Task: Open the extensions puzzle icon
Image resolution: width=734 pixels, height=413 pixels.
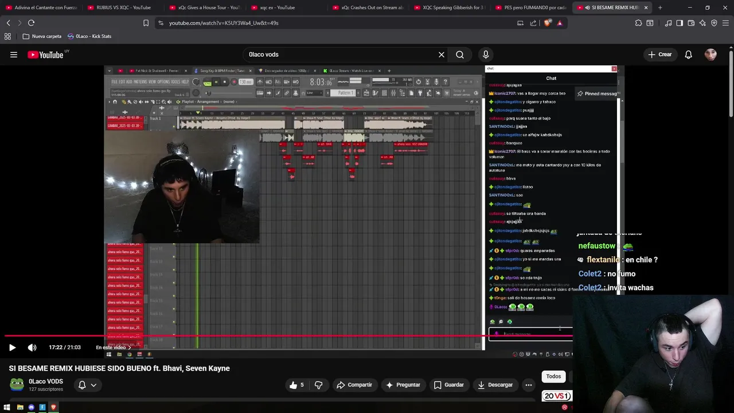Action: (638, 23)
